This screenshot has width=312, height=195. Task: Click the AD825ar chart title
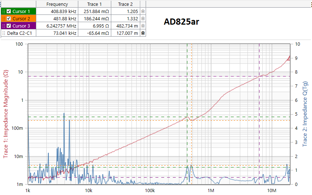pyautogui.click(x=181, y=21)
